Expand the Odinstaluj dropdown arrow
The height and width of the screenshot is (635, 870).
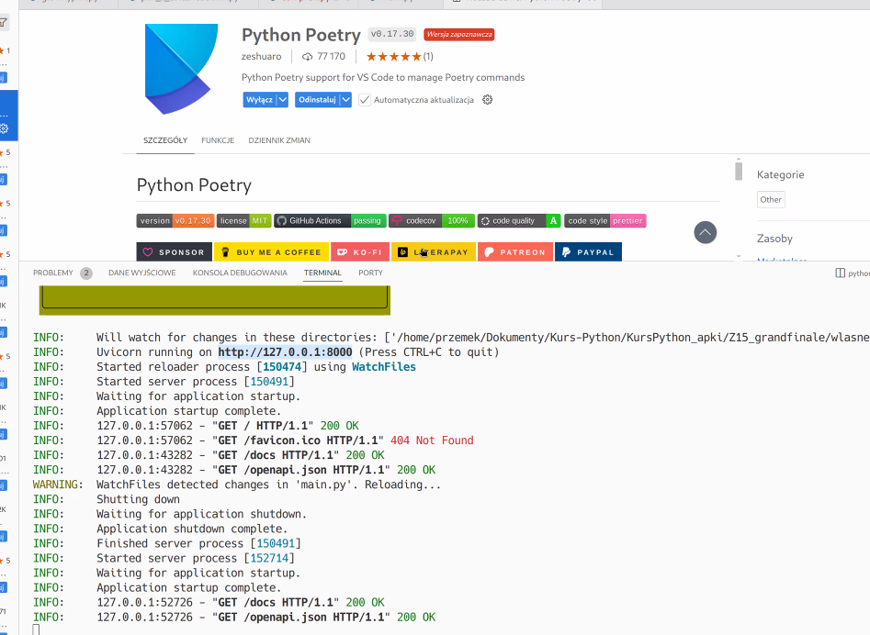click(345, 100)
